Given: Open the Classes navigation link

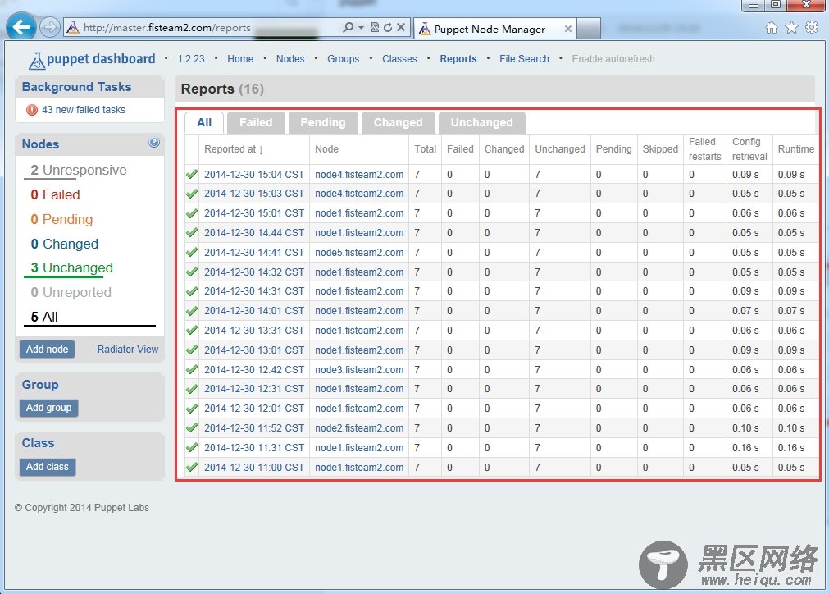Looking at the screenshot, I should tap(399, 59).
